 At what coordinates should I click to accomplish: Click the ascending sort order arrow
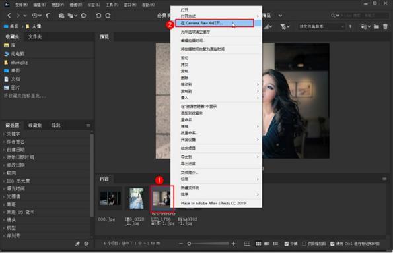350,26
